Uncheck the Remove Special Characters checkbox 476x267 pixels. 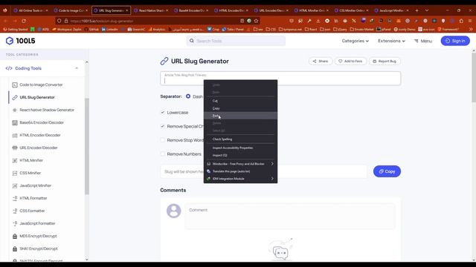click(162, 126)
